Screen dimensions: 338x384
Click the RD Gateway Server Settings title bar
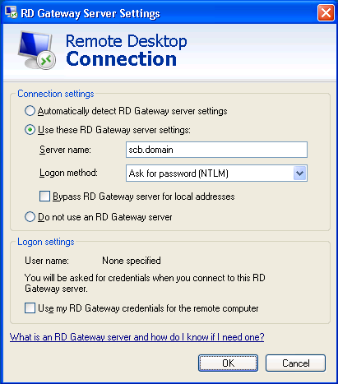point(90,13)
